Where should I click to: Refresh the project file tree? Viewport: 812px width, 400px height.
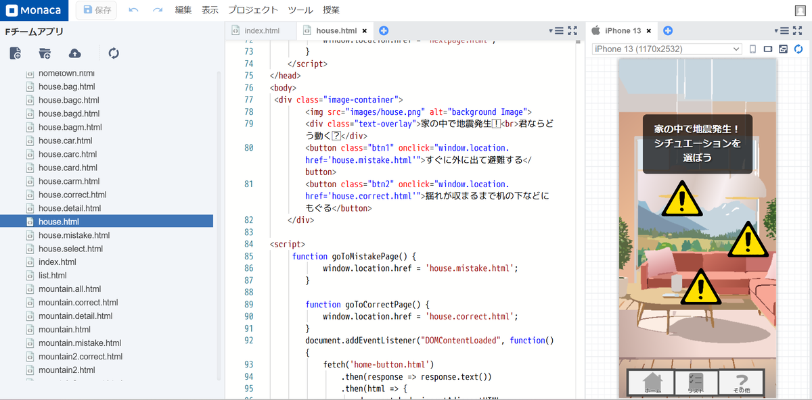114,53
